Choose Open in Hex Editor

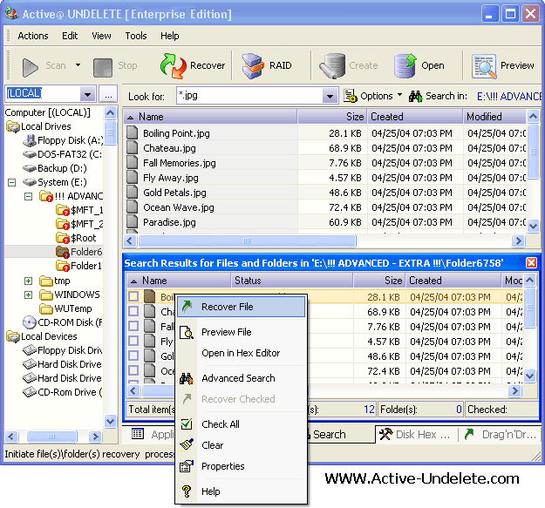coord(242,353)
